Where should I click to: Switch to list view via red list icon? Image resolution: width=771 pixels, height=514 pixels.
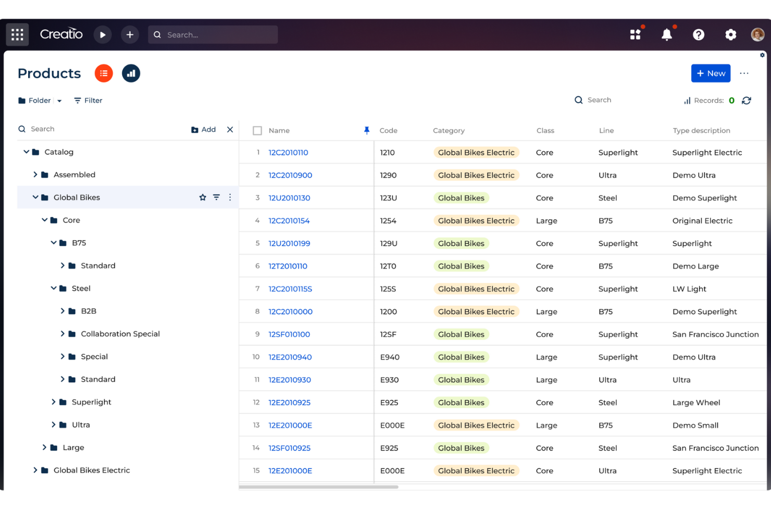pos(103,73)
